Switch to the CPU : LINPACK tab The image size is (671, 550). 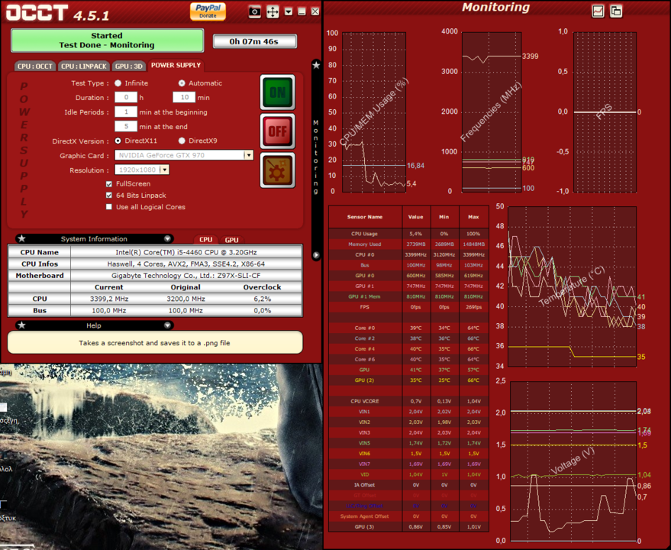(x=83, y=66)
